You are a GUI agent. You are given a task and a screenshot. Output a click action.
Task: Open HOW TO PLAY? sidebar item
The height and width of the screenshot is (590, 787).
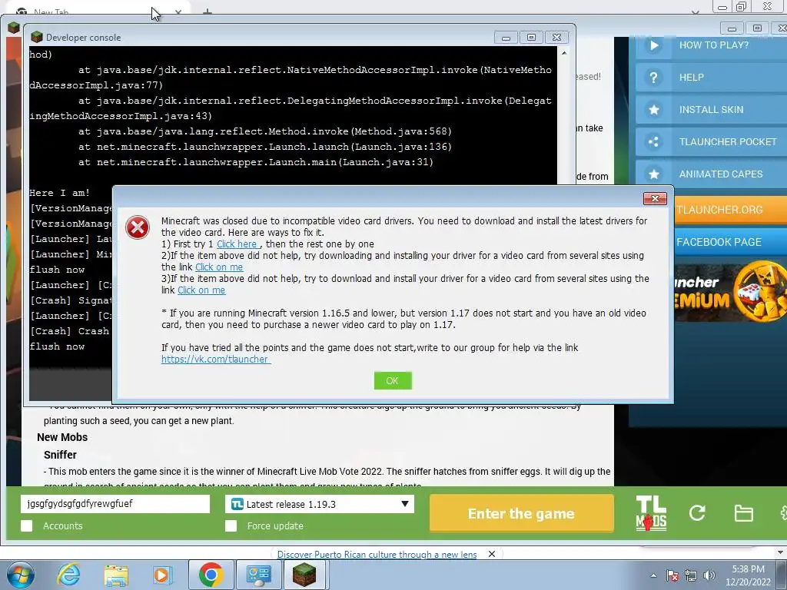[711, 45]
